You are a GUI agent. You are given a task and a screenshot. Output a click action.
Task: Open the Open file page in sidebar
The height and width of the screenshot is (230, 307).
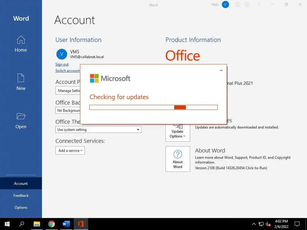pos(21,120)
